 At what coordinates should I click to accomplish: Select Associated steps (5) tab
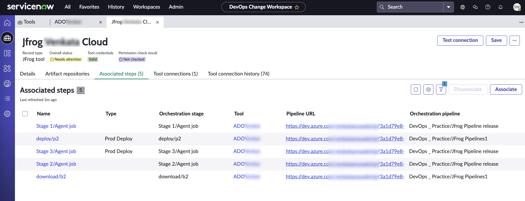tap(121, 74)
